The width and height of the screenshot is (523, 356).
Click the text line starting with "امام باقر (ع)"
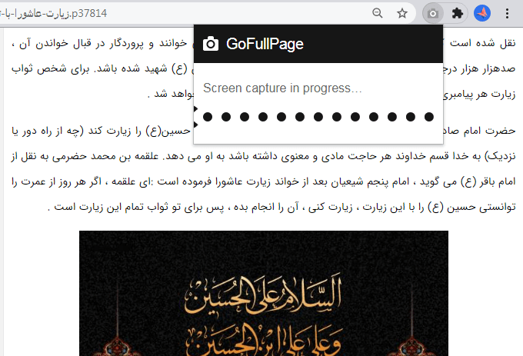point(264,181)
